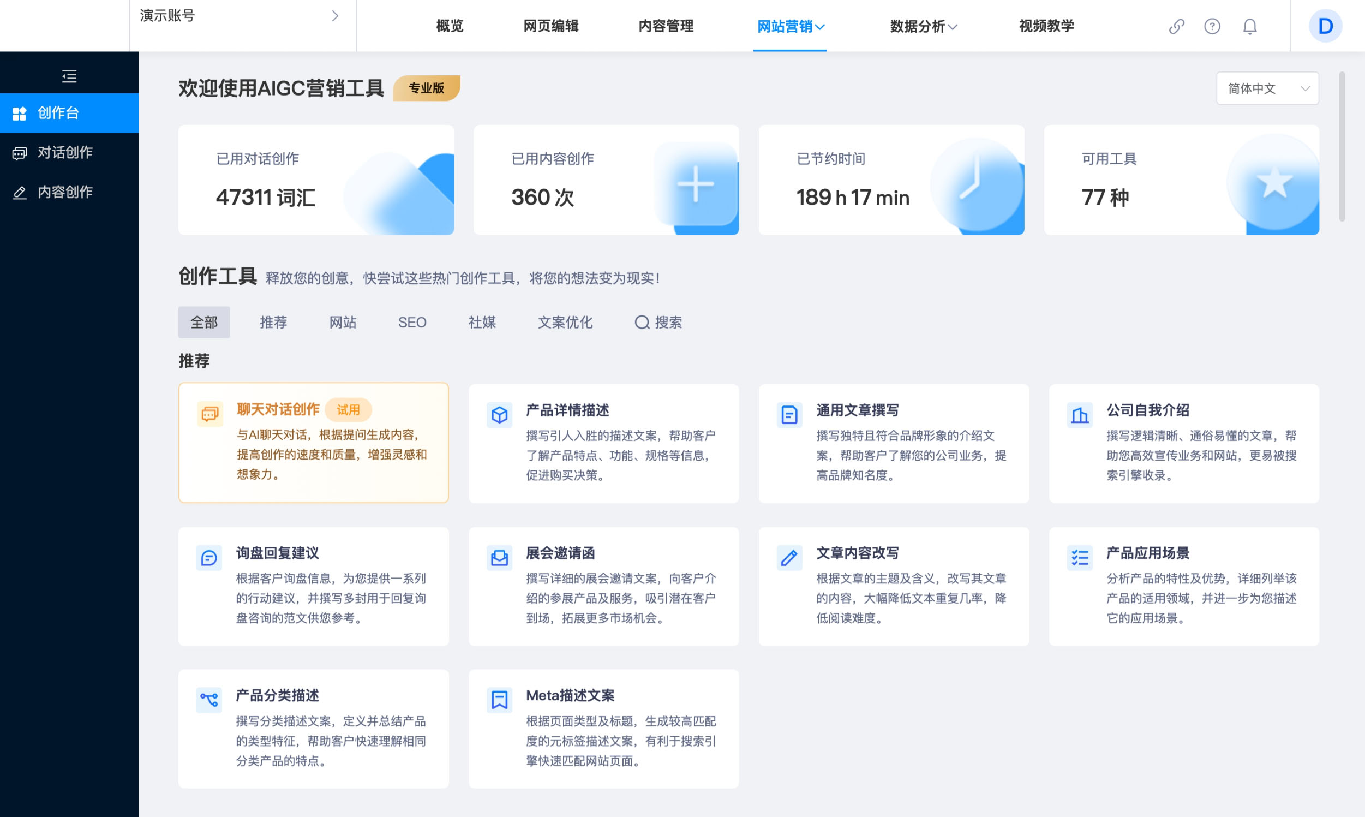
Task: Collapse the sidebar menu icon
Action: 69,76
